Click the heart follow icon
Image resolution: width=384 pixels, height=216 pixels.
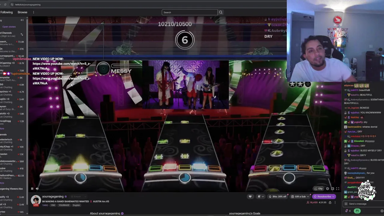(x=250, y=196)
